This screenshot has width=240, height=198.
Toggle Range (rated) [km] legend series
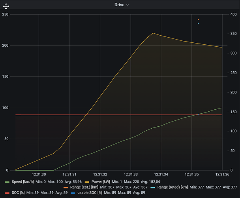tap(172, 187)
